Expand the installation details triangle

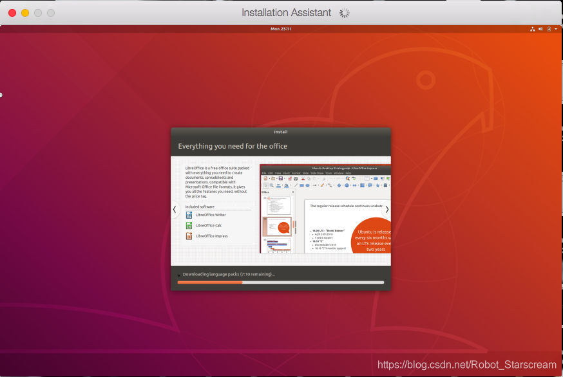click(179, 275)
